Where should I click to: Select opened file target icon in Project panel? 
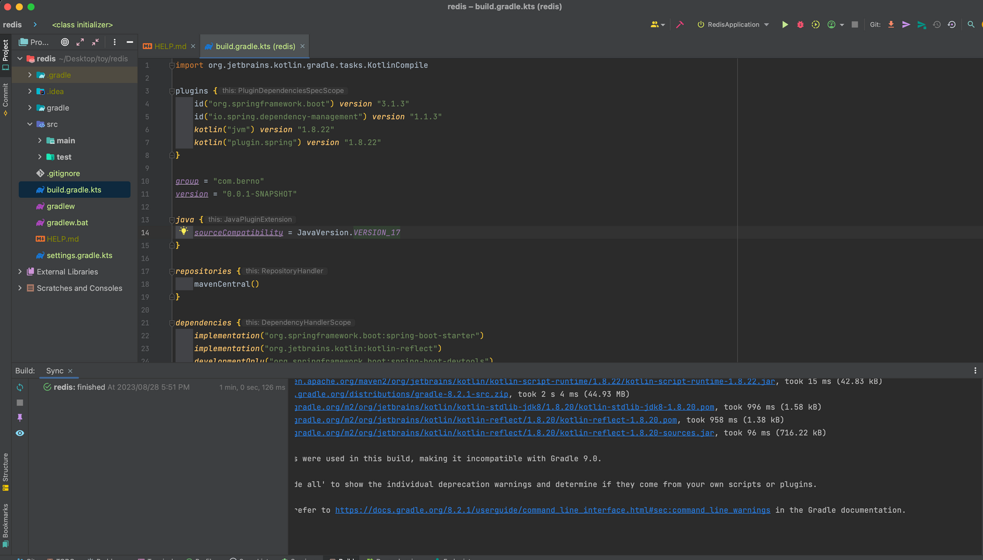pos(65,42)
